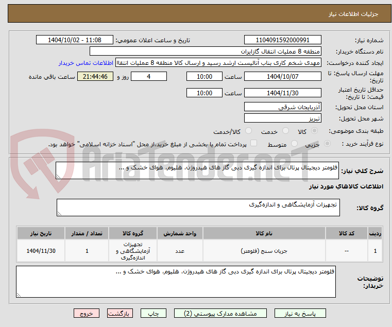Click the 'چاپ' print button
The height and width of the screenshot is (327, 392).
tap(154, 313)
